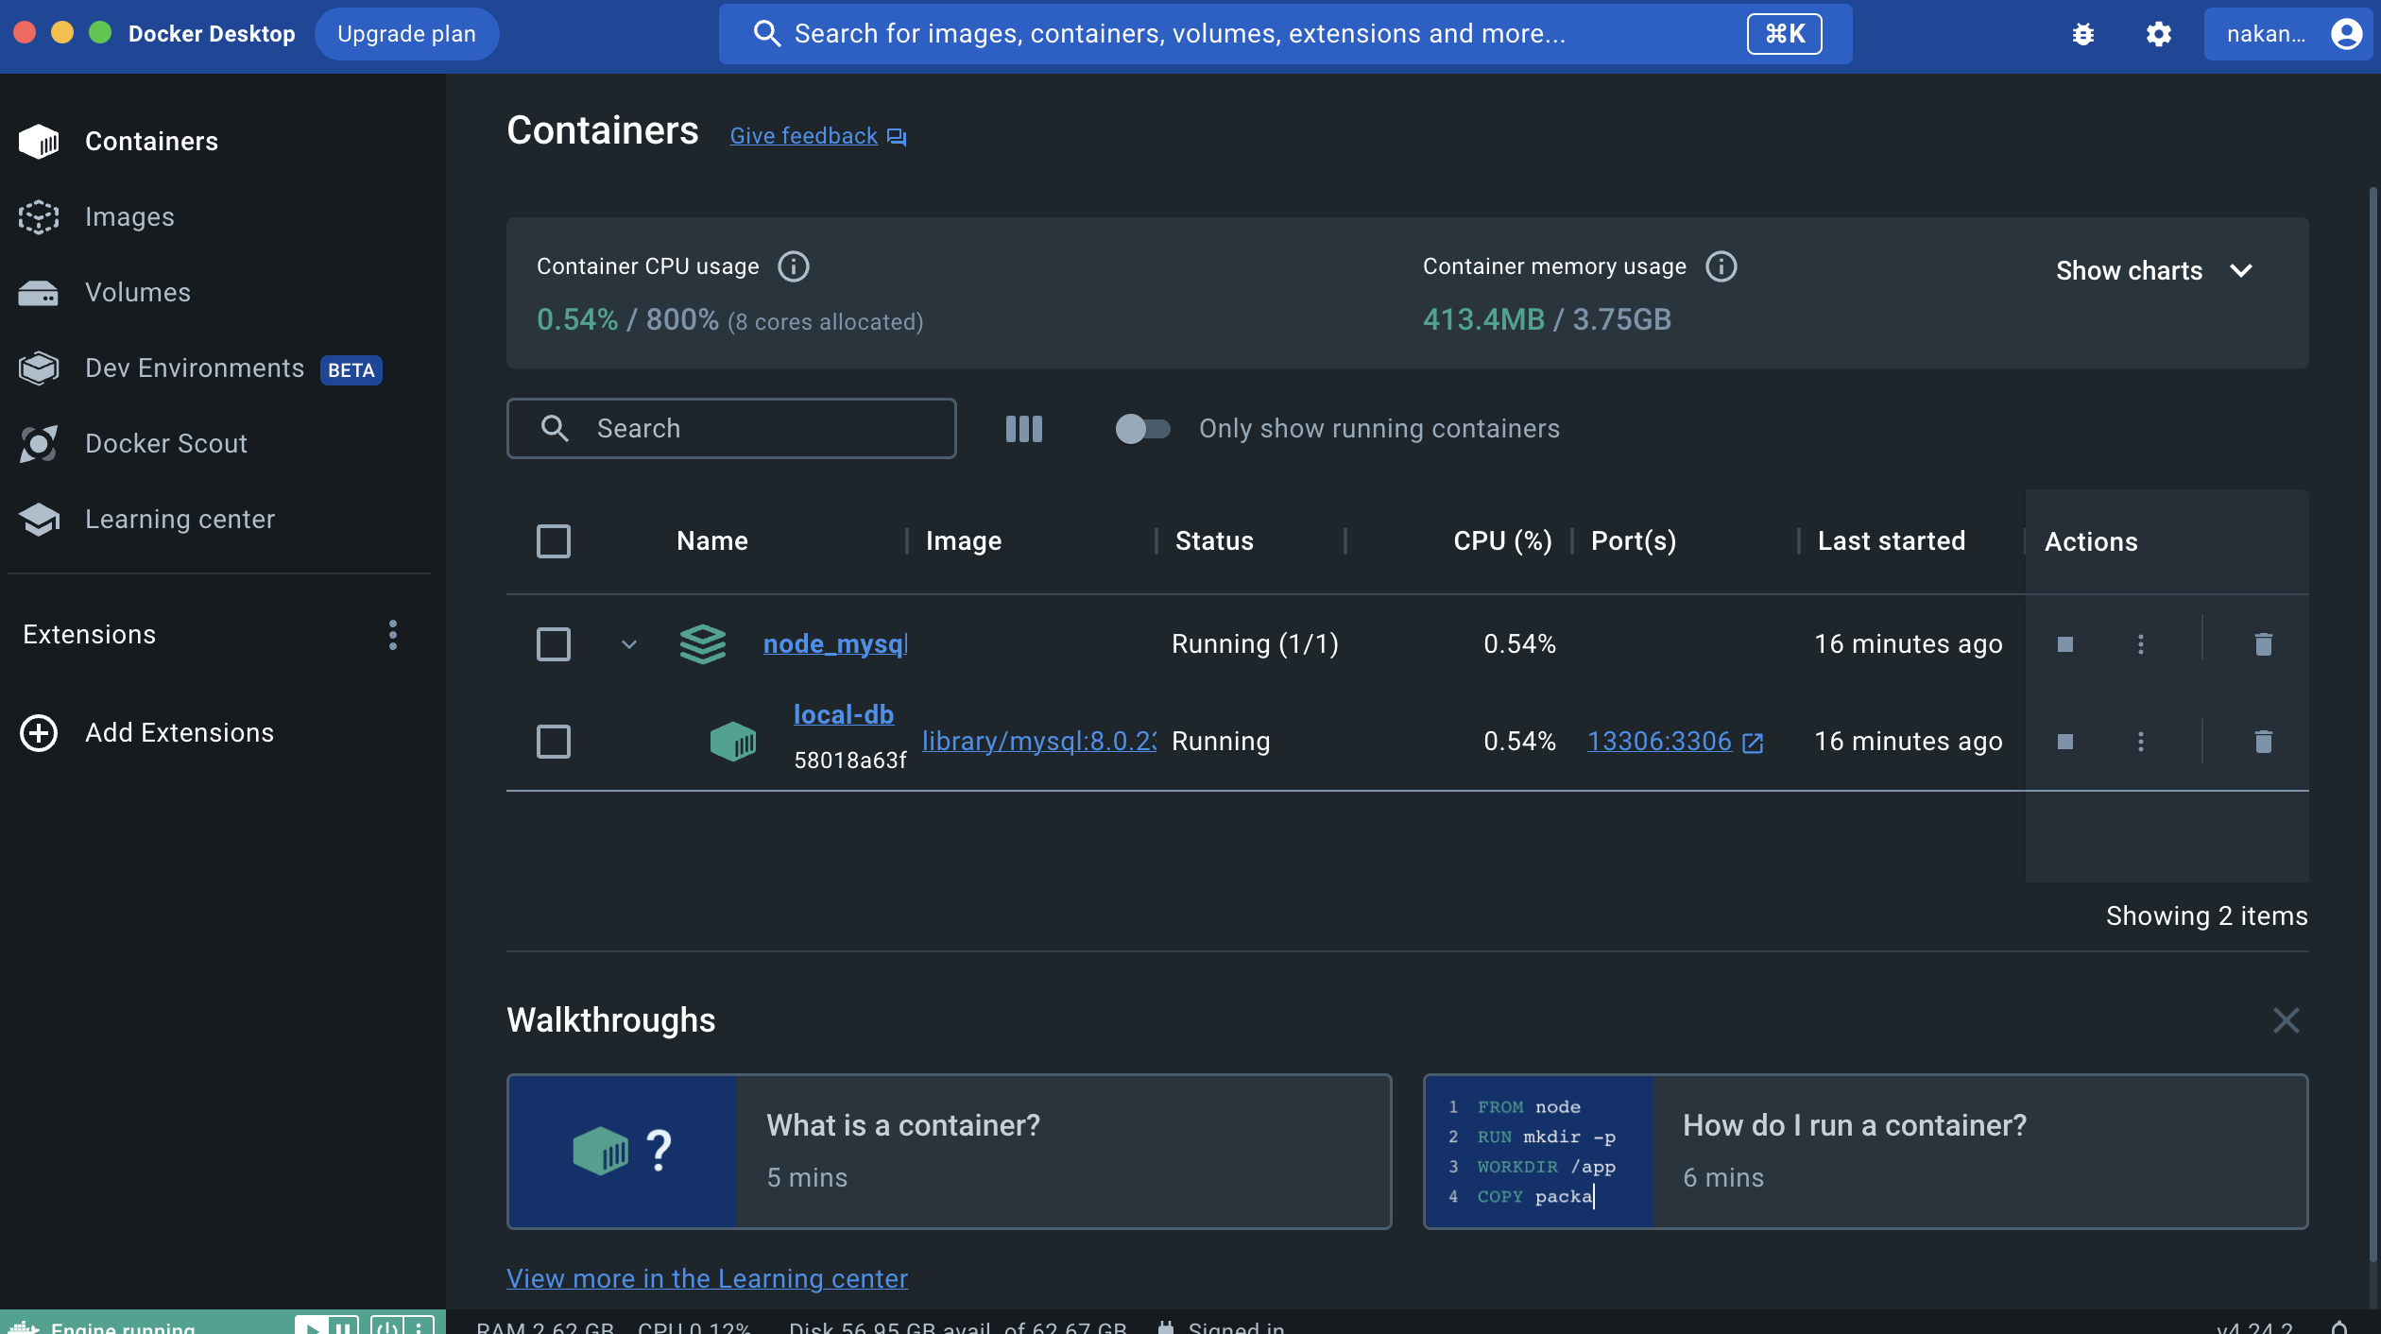
Task: Click the memory usage info icon
Action: click(1722, 266)
